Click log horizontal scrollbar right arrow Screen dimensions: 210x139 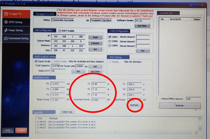pos(196,133)
